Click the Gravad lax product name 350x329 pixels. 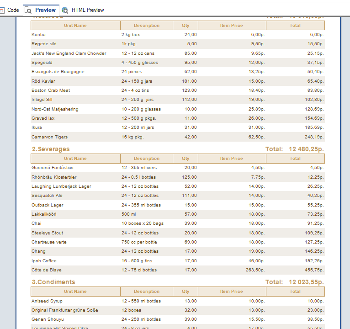coord(43,118)
